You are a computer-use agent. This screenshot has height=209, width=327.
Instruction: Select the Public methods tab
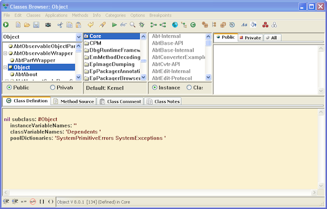226,37
